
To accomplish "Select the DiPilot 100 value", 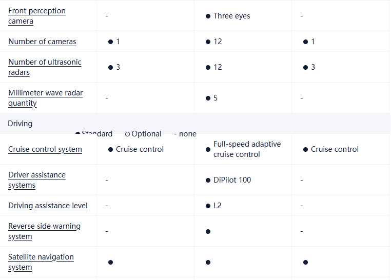I will tap(232, 180).
